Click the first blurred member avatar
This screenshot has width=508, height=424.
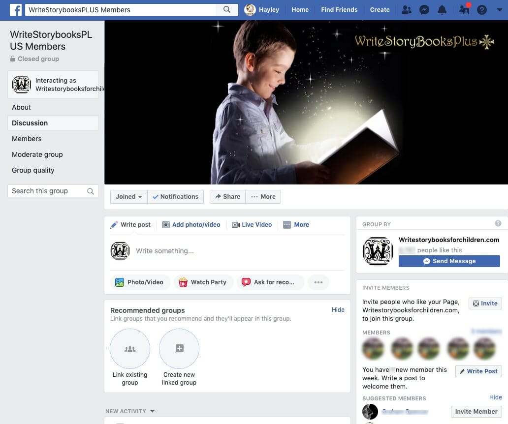coord(373,349)
